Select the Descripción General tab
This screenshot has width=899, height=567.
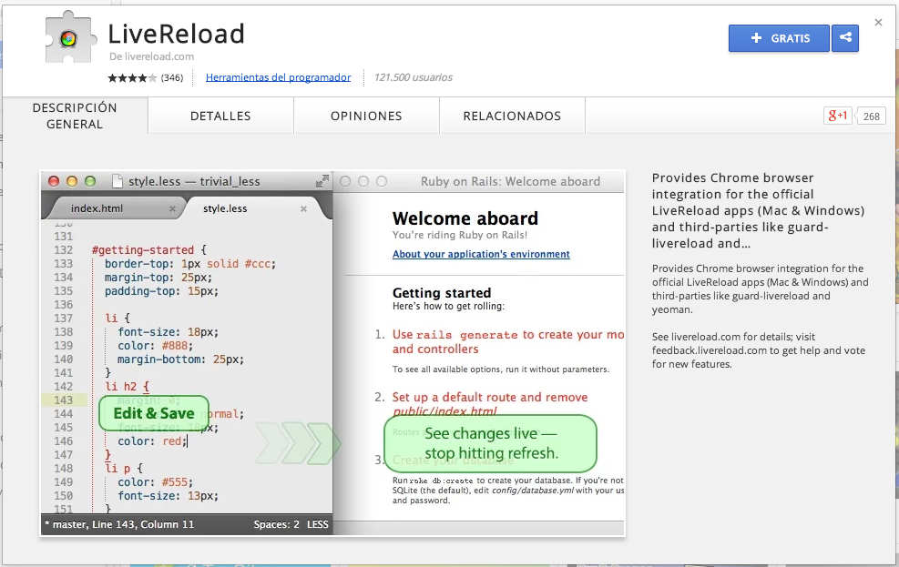coord(75,116)
